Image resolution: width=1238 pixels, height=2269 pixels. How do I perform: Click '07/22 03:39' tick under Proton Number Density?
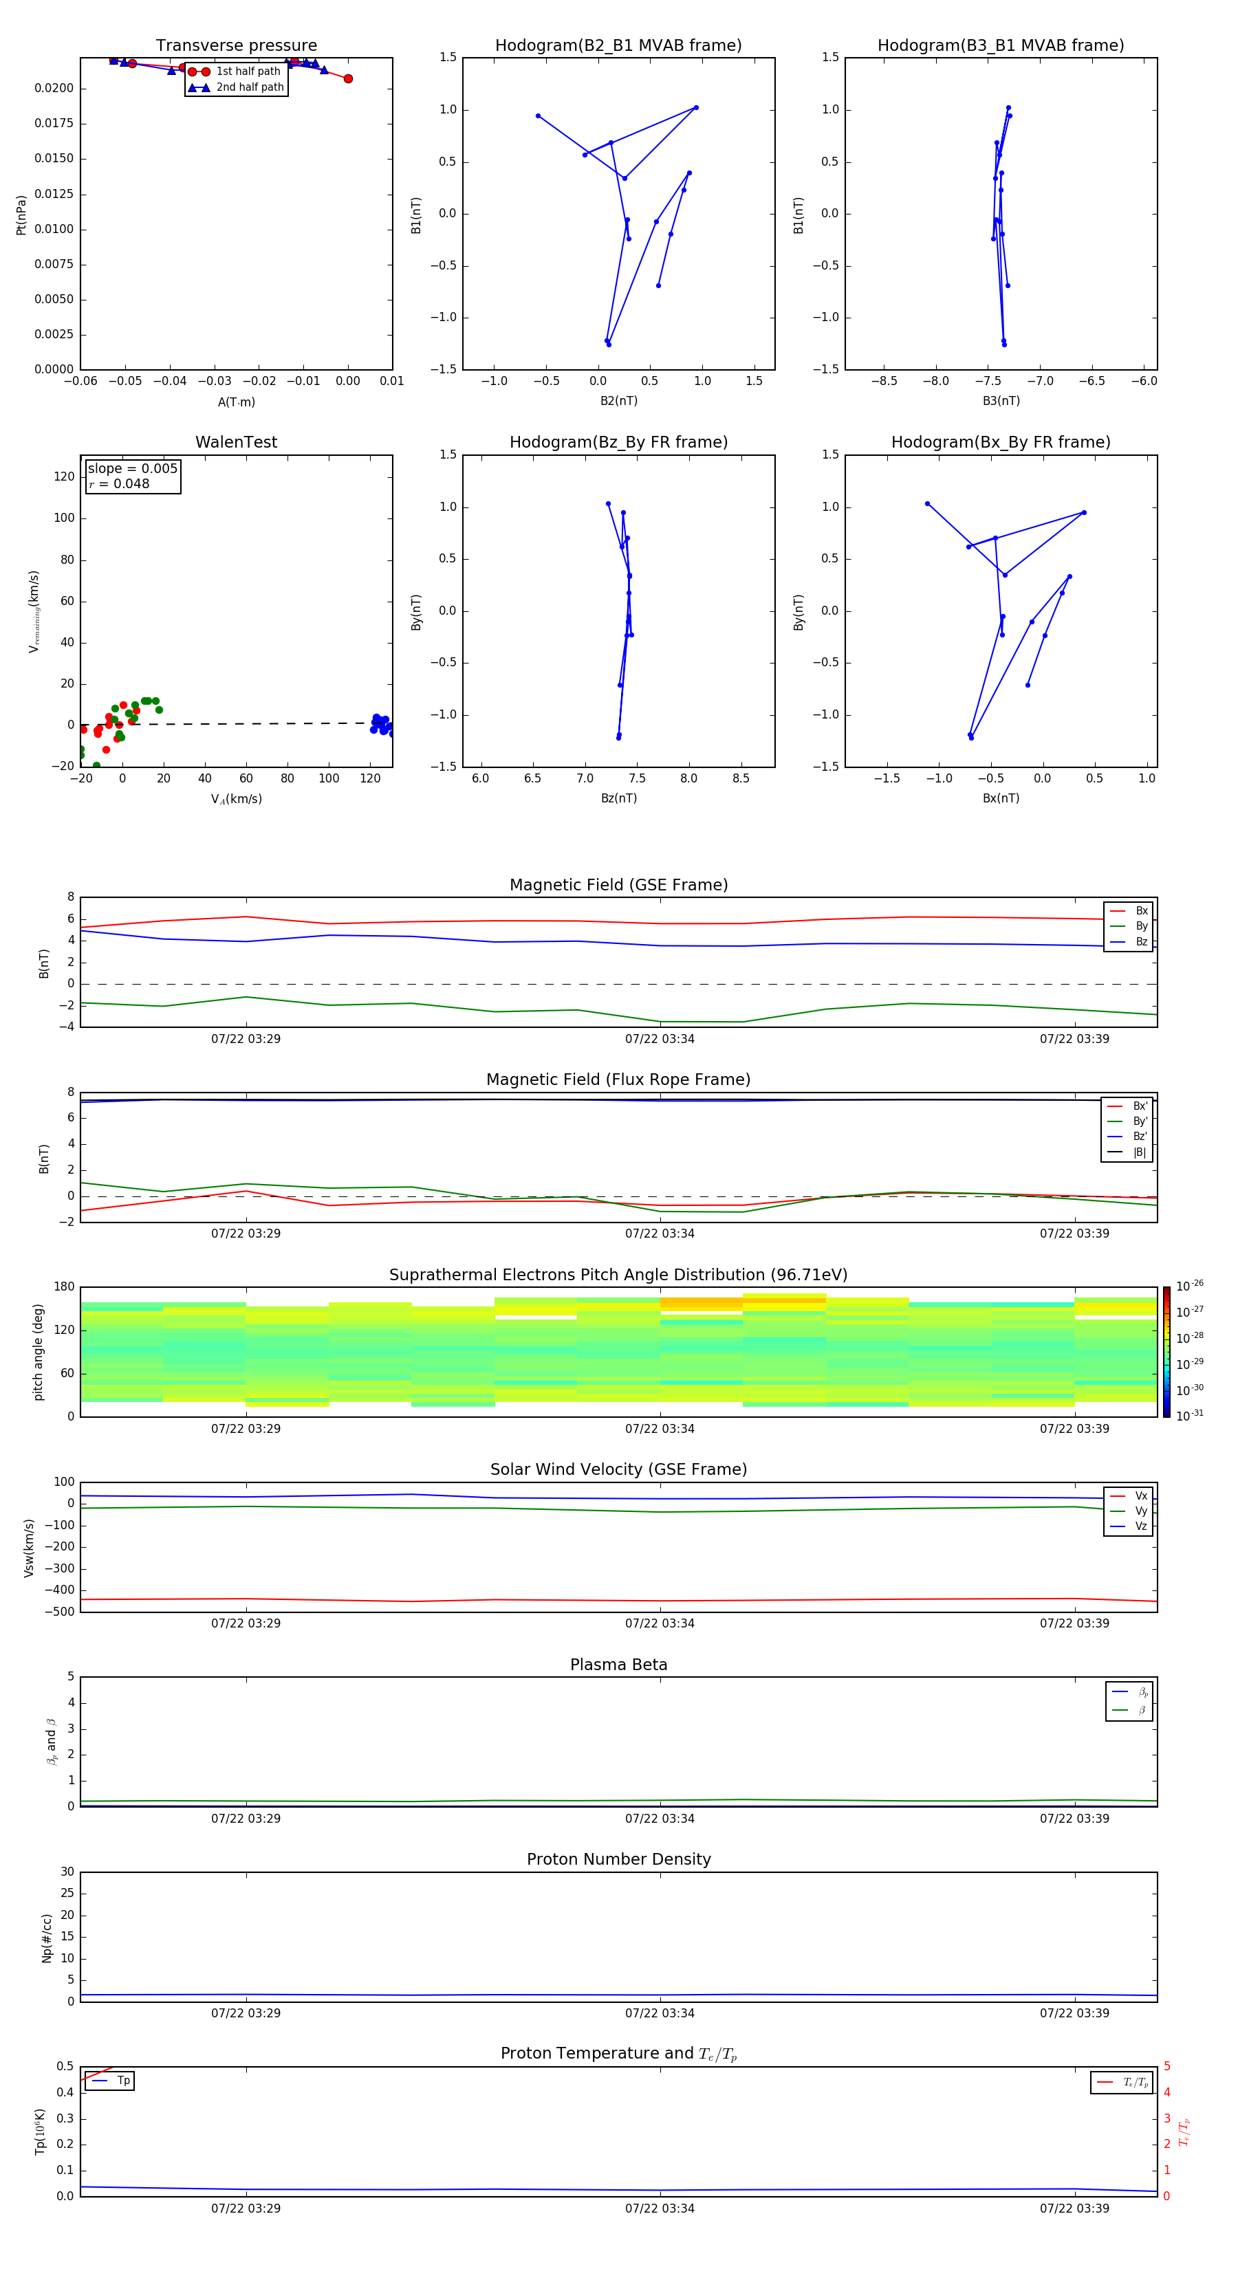tap(1074, 2013)
